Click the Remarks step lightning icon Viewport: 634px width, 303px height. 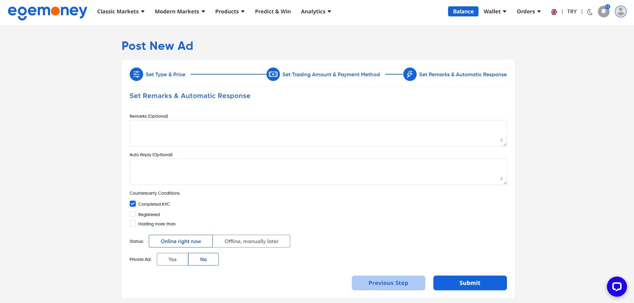[410, 74]
